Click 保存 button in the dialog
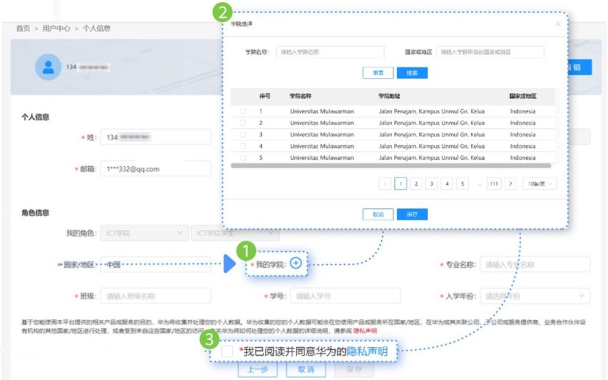 [412, 214]
